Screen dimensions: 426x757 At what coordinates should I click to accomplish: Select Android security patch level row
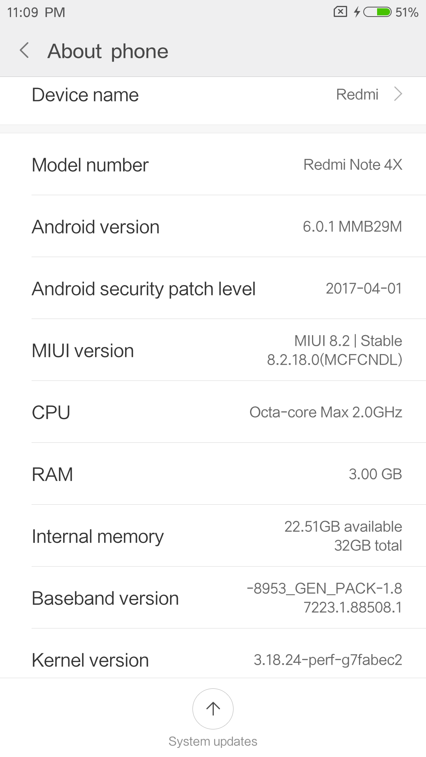[213, 289]
